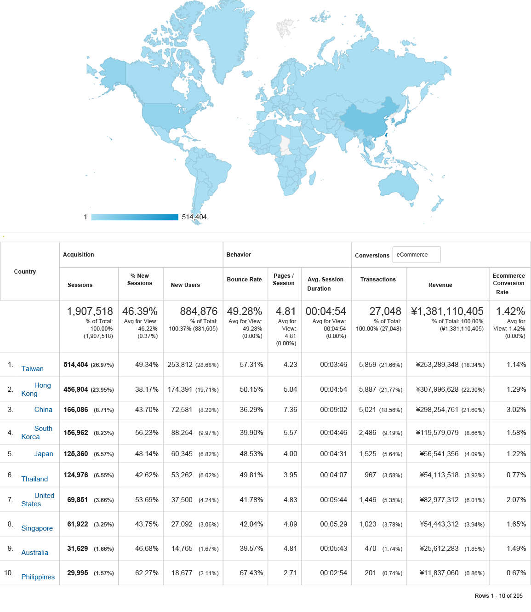Viewport: 531px width, 612px height.
Task: Sort by Avg. Session Duration header
Action: point(325,284)
